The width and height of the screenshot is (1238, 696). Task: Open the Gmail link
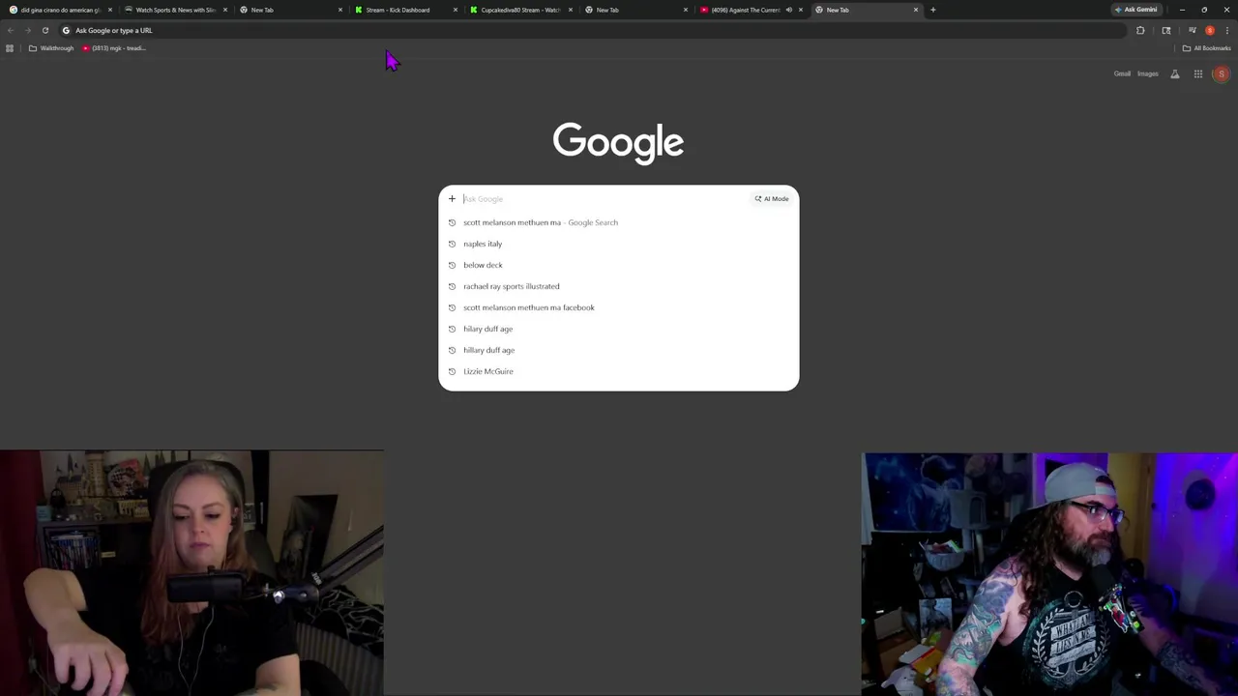(x=1122, y=73)
